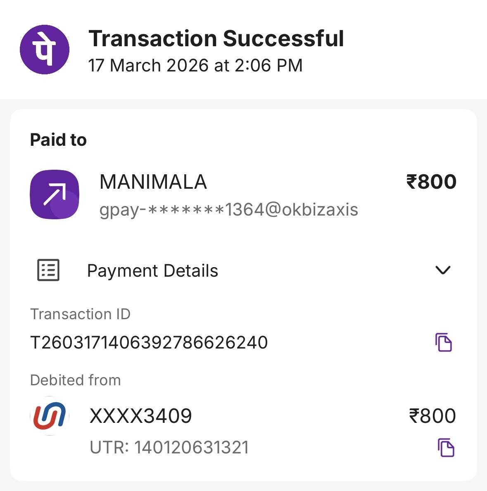487x491 pixels.
Task: Click the date 17 March 2026 text
Action: pos(195,66)
